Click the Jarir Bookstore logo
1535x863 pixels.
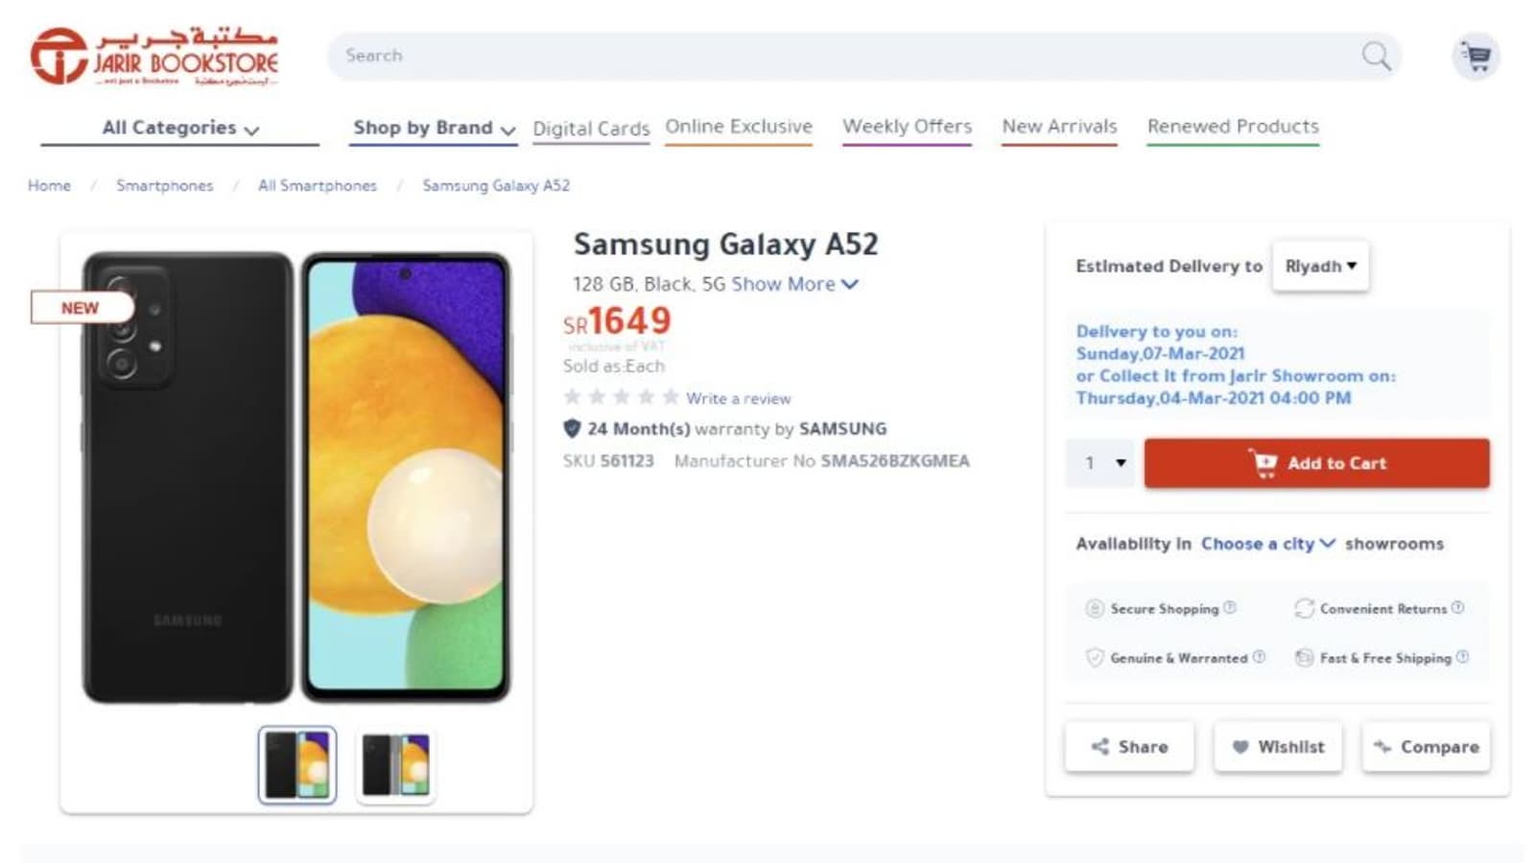(154, 56)
